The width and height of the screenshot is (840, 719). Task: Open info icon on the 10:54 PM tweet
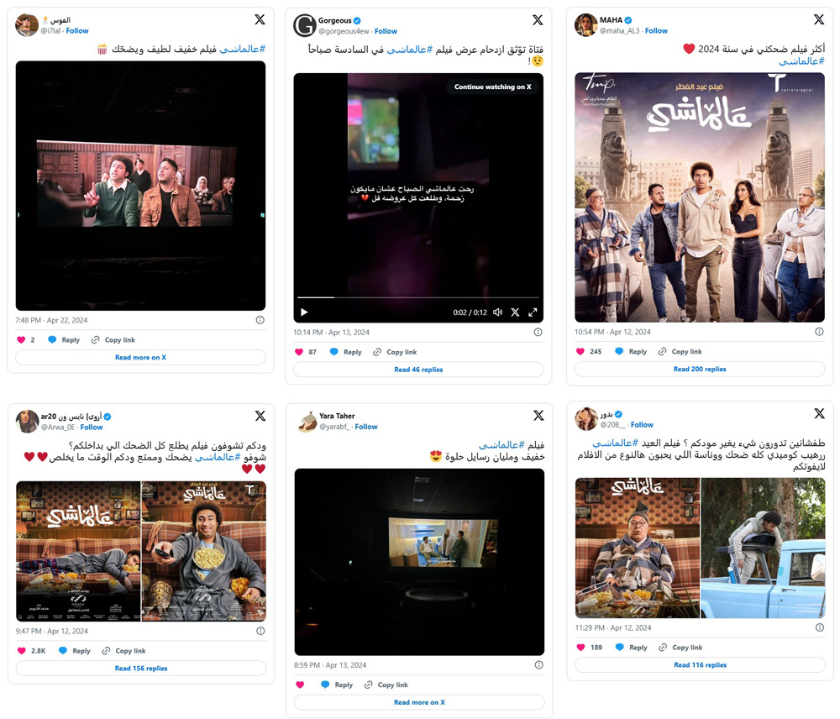point(819,332)
